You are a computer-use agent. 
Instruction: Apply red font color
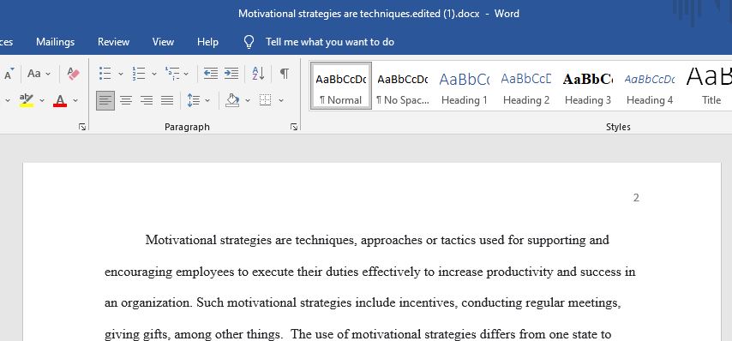point(60,100)
